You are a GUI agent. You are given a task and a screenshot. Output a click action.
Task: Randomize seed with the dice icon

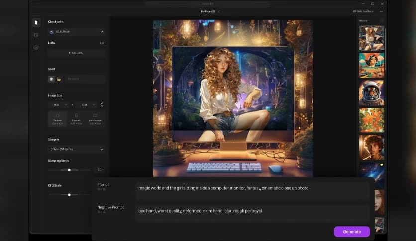tap(51, 79)
